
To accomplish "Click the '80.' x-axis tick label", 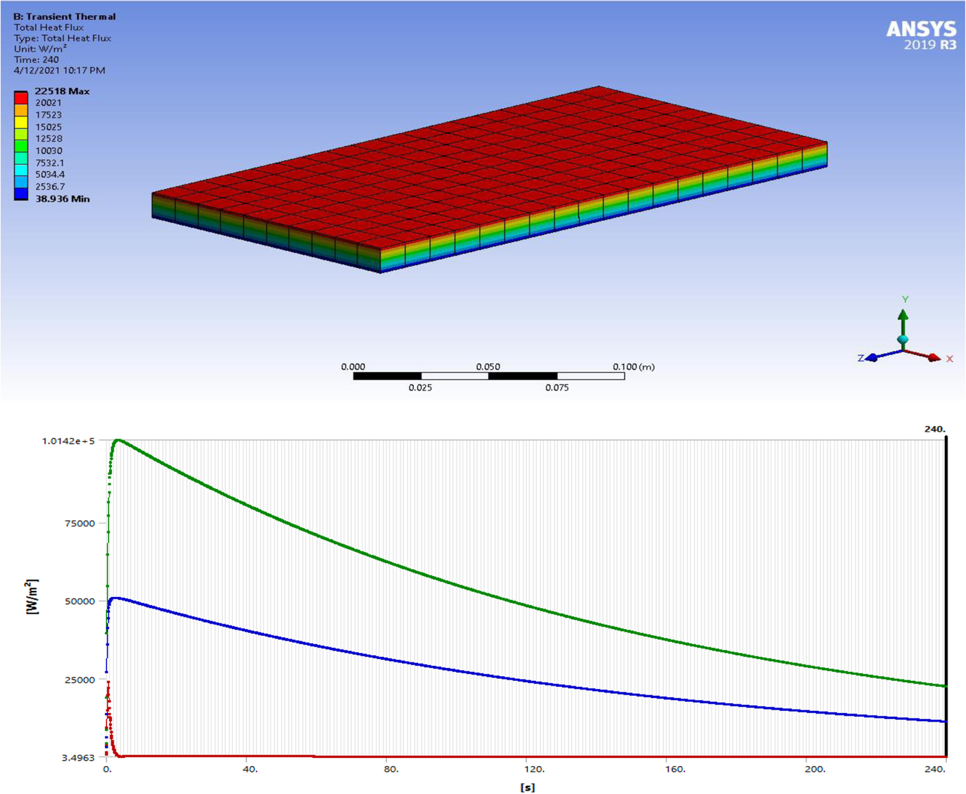I will click(391, 769).
